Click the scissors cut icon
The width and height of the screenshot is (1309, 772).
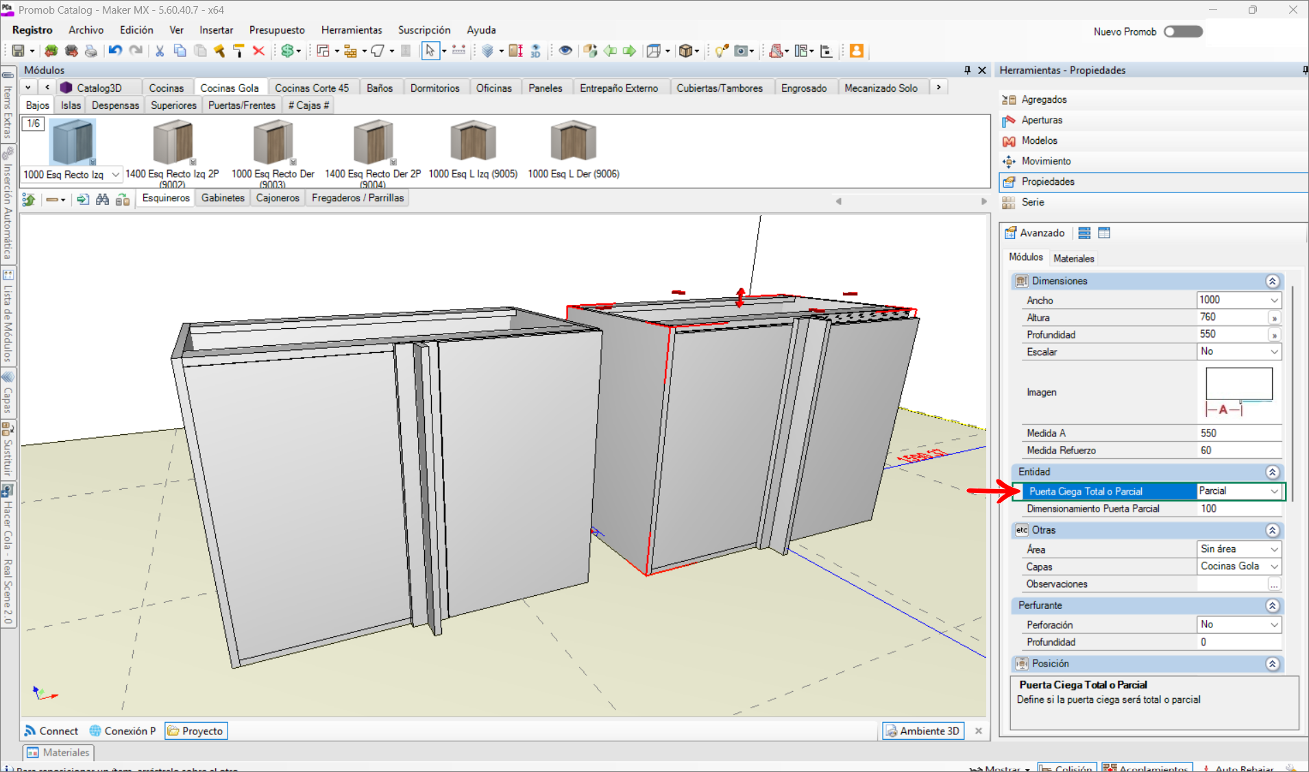(x=160, y=51)
